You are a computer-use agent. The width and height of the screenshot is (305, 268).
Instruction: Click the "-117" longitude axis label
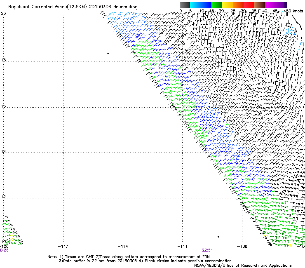63,247
